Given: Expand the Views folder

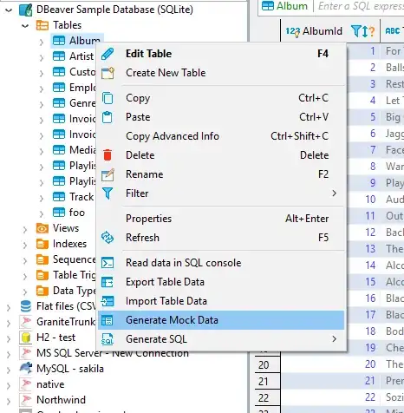Looking at the screenshot, I should pos(25,229).
